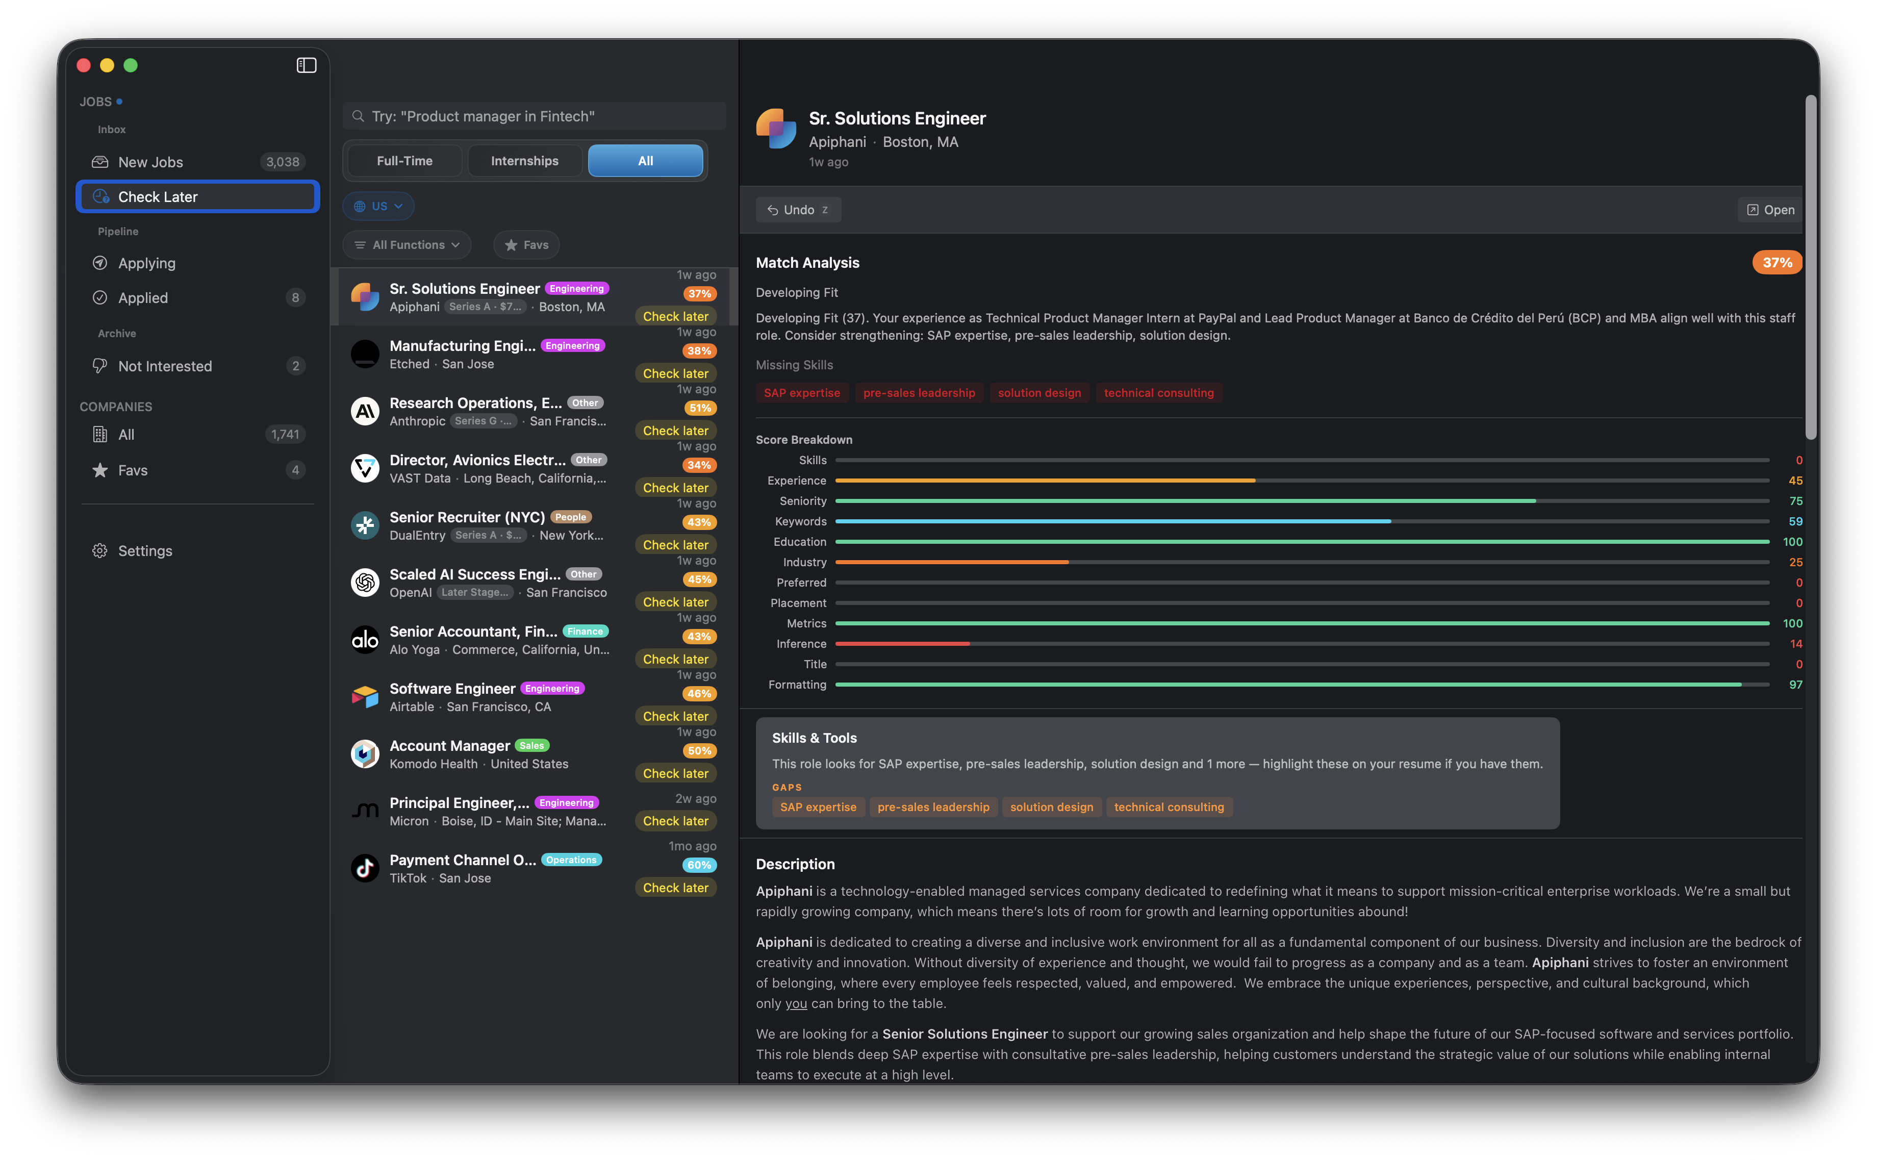Screen dimensions: 1877x1160
Task: Click the Open button for job posting
Action: pyautogui.click(x=1769, y=210)
